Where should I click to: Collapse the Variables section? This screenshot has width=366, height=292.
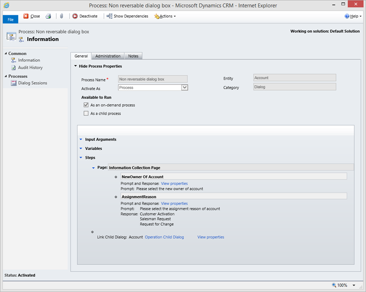pyautogui.click(x=81, y=148)
